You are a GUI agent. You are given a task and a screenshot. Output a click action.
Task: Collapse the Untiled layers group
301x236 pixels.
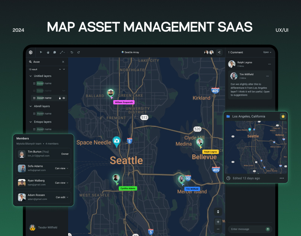[30, 76]
